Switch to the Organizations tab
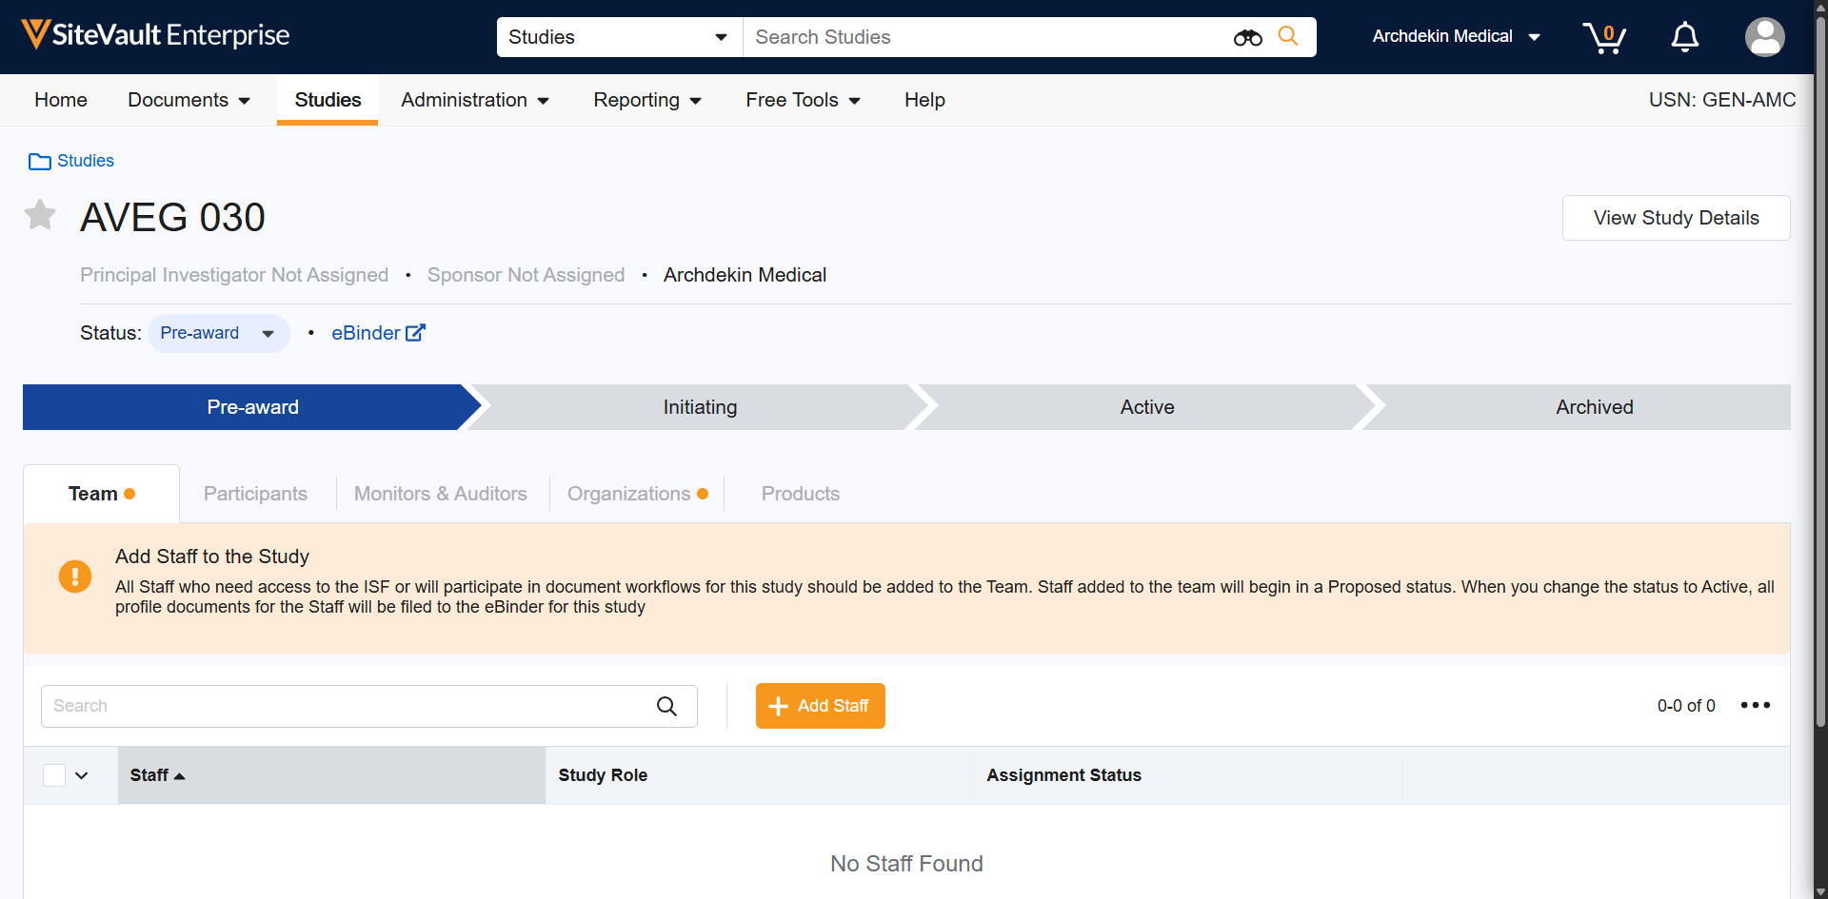 pyautogui.click(x=637, y=494)
